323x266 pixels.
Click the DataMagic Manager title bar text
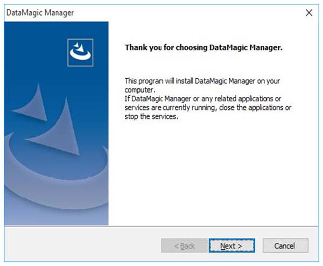[x=40, y=12]
